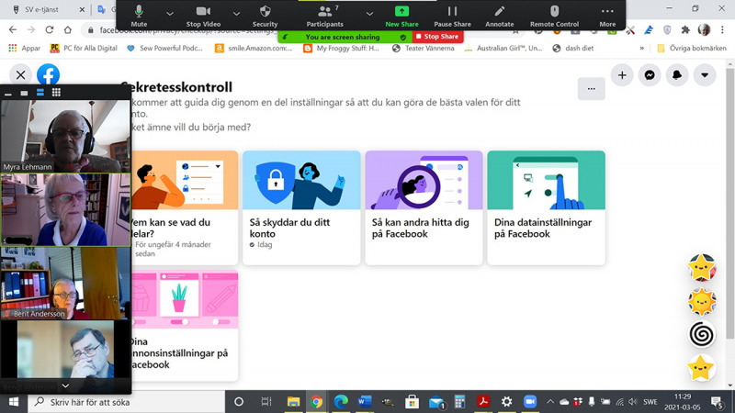Viewport: 735px width, 413px height.
Task: Go to Chrome home page
Action: tap(68, 30)
